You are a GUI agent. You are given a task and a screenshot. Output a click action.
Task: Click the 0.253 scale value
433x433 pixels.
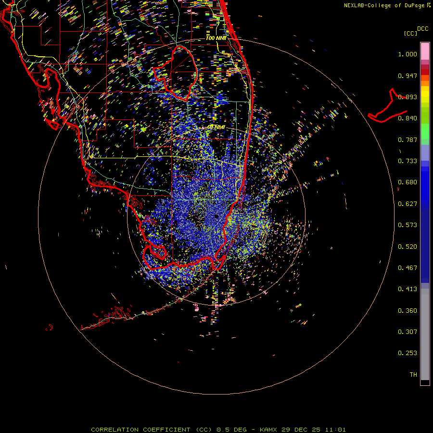coord(408,353)
